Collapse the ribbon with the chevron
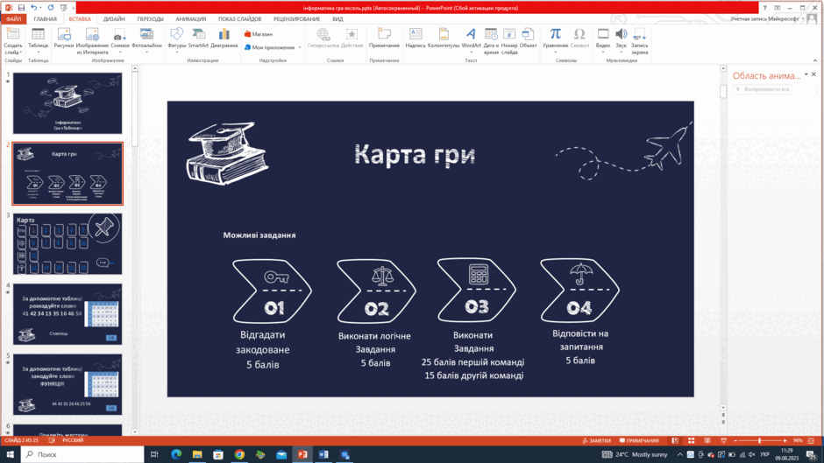This screenshot has height=463, width=824. coord(815,60)
